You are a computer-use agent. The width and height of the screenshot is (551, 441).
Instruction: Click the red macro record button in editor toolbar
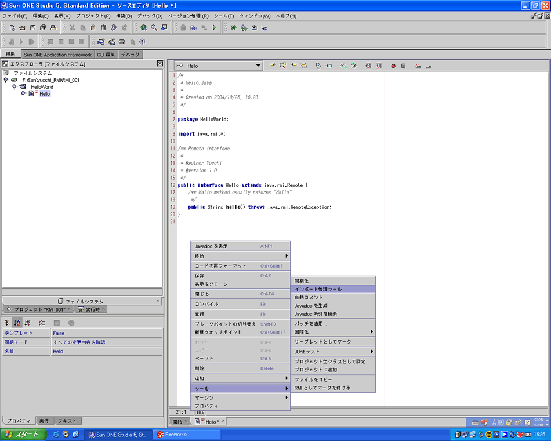393,66
